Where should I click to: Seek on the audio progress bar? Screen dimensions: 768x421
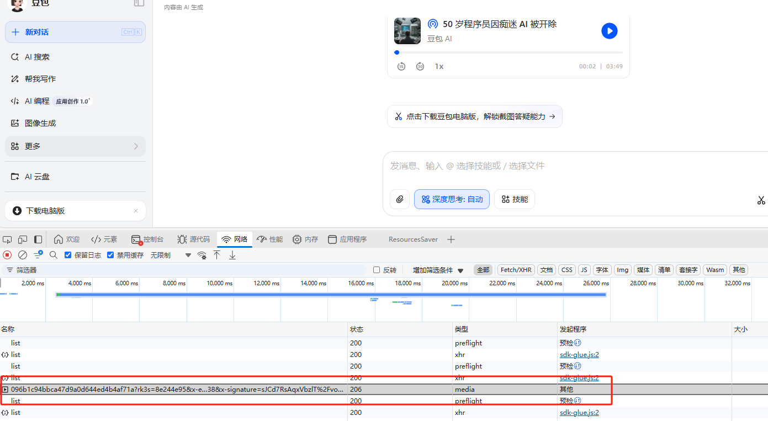pos(509,52)
